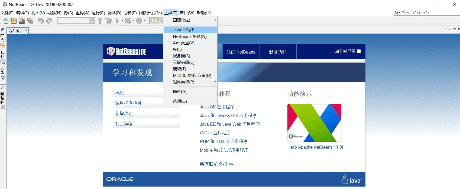Switch to 新增功能 header tab
This screenshot has height=189, width=460.
tap(278, 52)
